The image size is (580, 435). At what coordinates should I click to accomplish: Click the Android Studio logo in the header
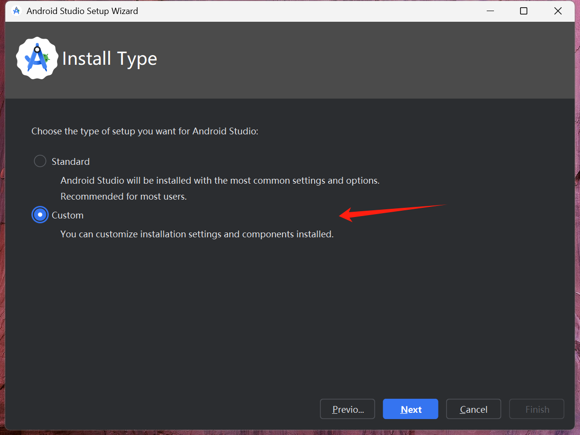pyautogui.click(x=37, y=58)
